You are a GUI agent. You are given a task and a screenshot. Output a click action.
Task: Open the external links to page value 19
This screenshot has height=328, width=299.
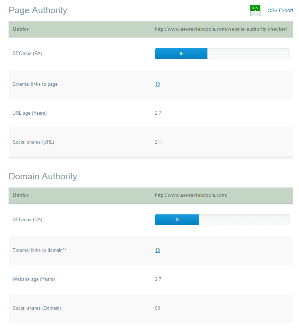tap(157, 84)
